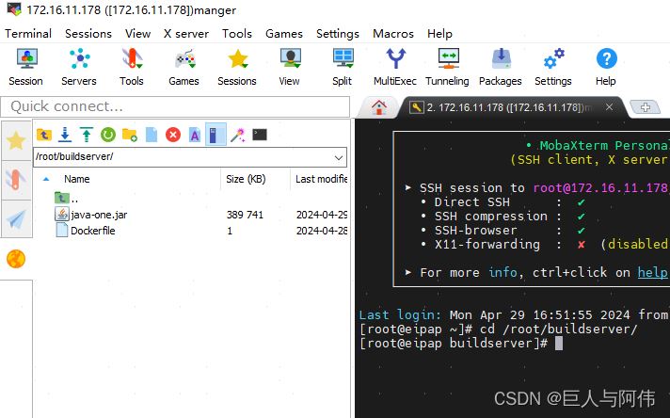Open the Sessions star toolbar icon
Viewport: 670px width, 418px height.
tap(237, 67)
